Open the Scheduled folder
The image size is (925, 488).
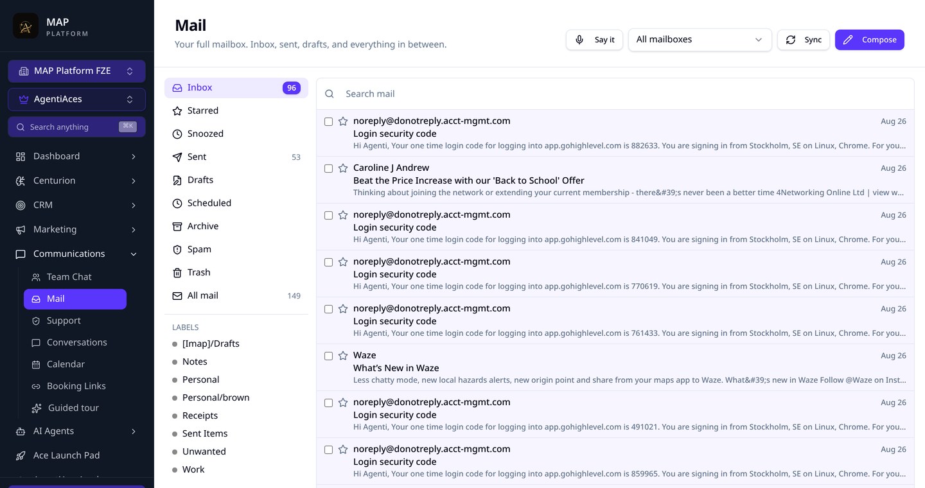click(x=236, y=204)
